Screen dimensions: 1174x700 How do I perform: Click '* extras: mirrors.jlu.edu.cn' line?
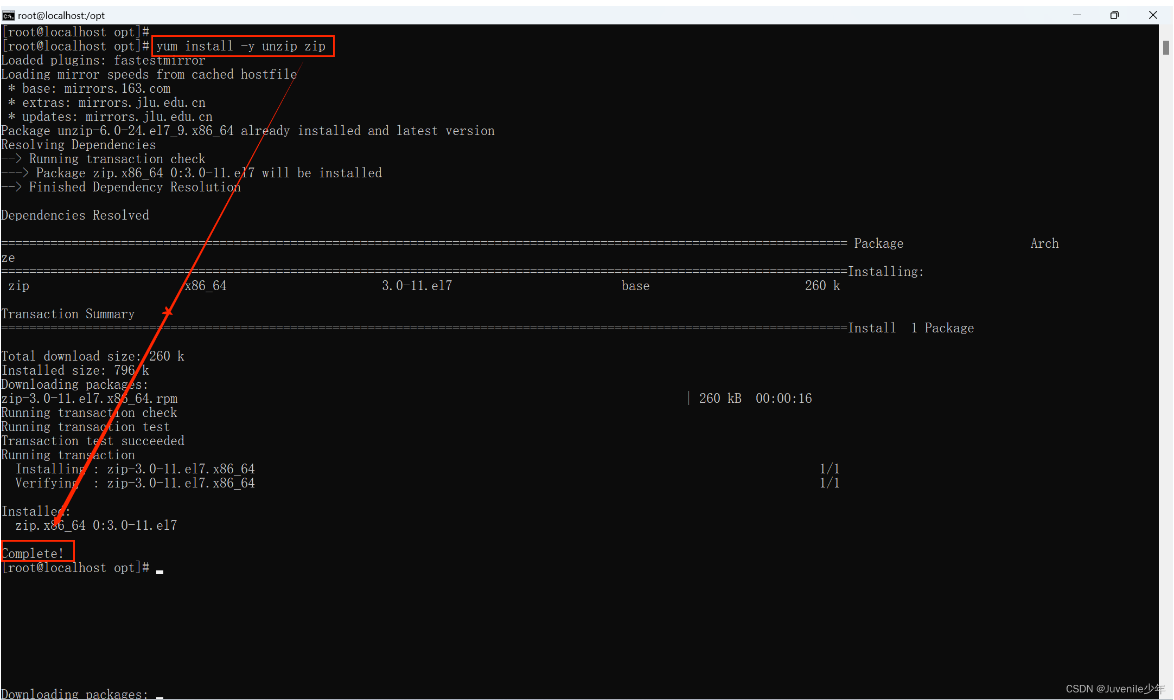point(107,102)
